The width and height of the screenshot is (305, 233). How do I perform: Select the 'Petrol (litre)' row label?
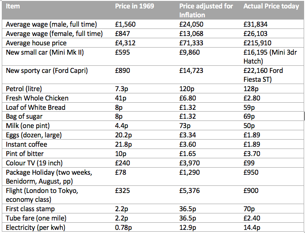click(24, 89)
